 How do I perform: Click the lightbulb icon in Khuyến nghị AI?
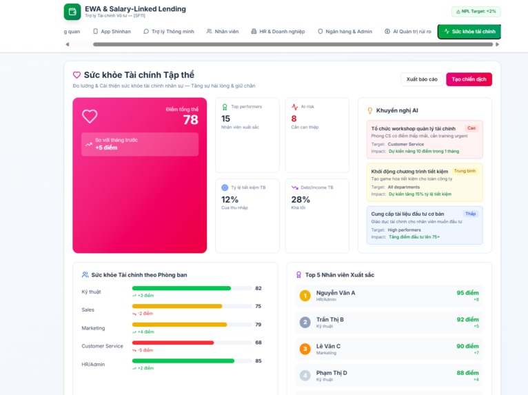369,110
